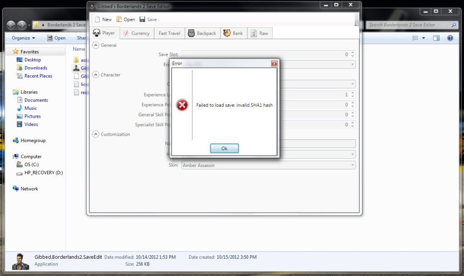Click the New file icon in save editor
Image resolution: width=464 pixels, height=276 pixels.
tap(98, 19)
